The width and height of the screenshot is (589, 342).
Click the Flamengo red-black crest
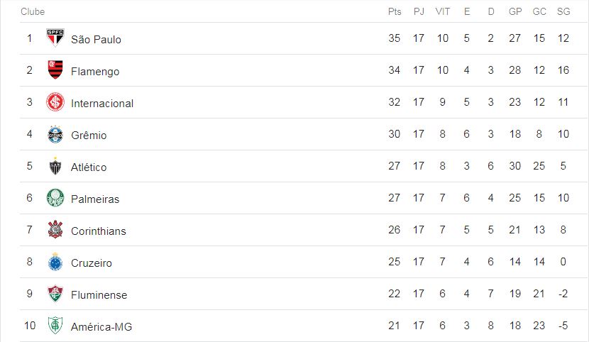point(55,70)
